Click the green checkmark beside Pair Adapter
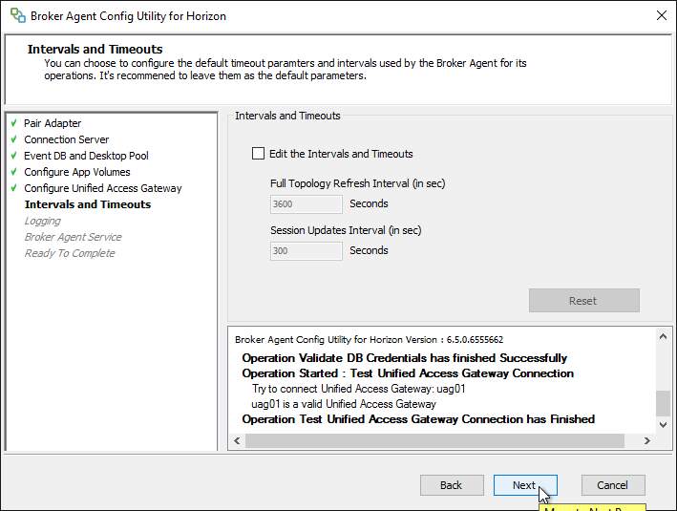Screen dimensions: 677x511 pyautogui.click(x=13, y=123)
